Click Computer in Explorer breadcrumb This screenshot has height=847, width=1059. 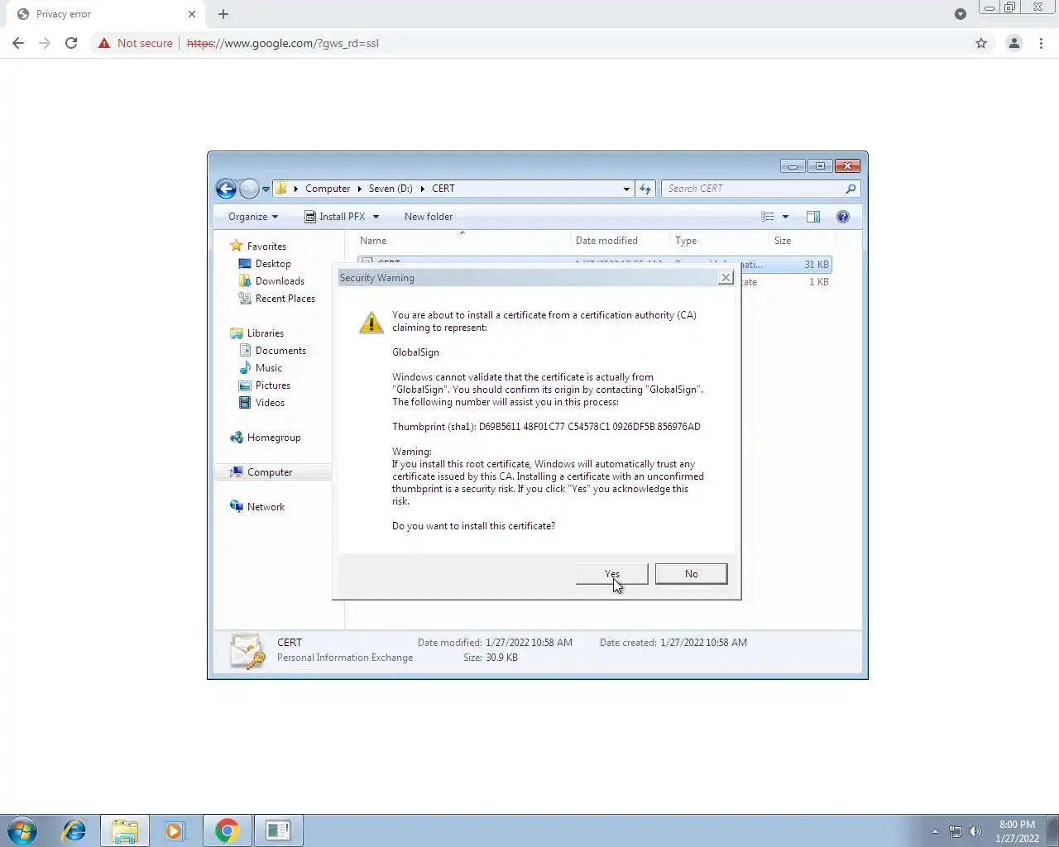click(x=328, y=189)
